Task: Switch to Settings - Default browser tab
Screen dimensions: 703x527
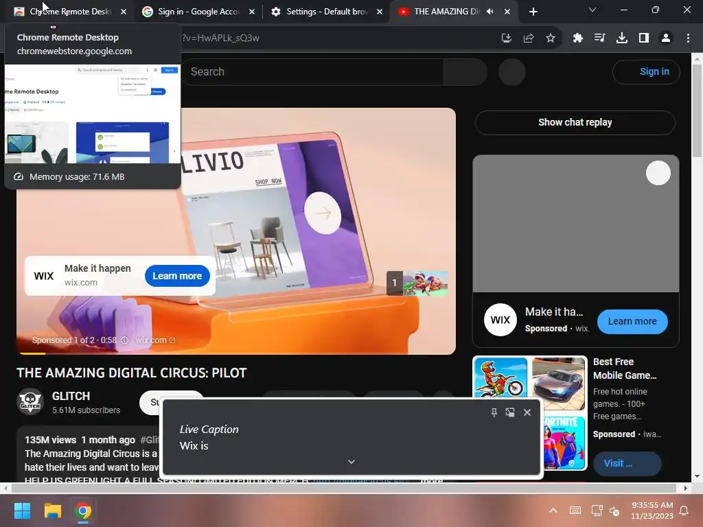Action: pos(326,12)
